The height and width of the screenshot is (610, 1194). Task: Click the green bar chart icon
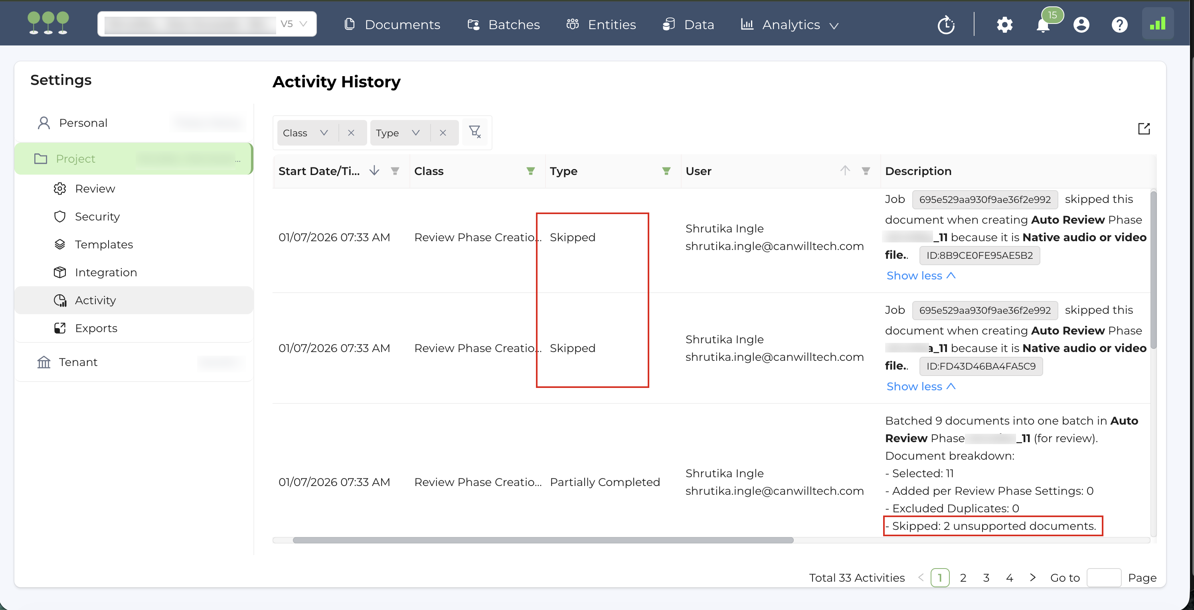tap(1157, 24)
